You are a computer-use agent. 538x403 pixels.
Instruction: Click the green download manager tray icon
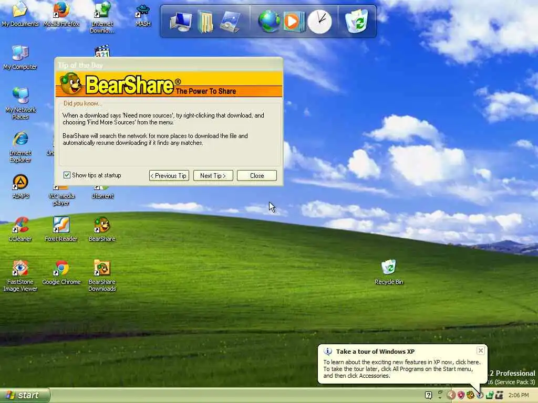click(x=490, y=395)
